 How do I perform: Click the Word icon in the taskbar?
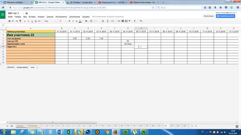60,132
